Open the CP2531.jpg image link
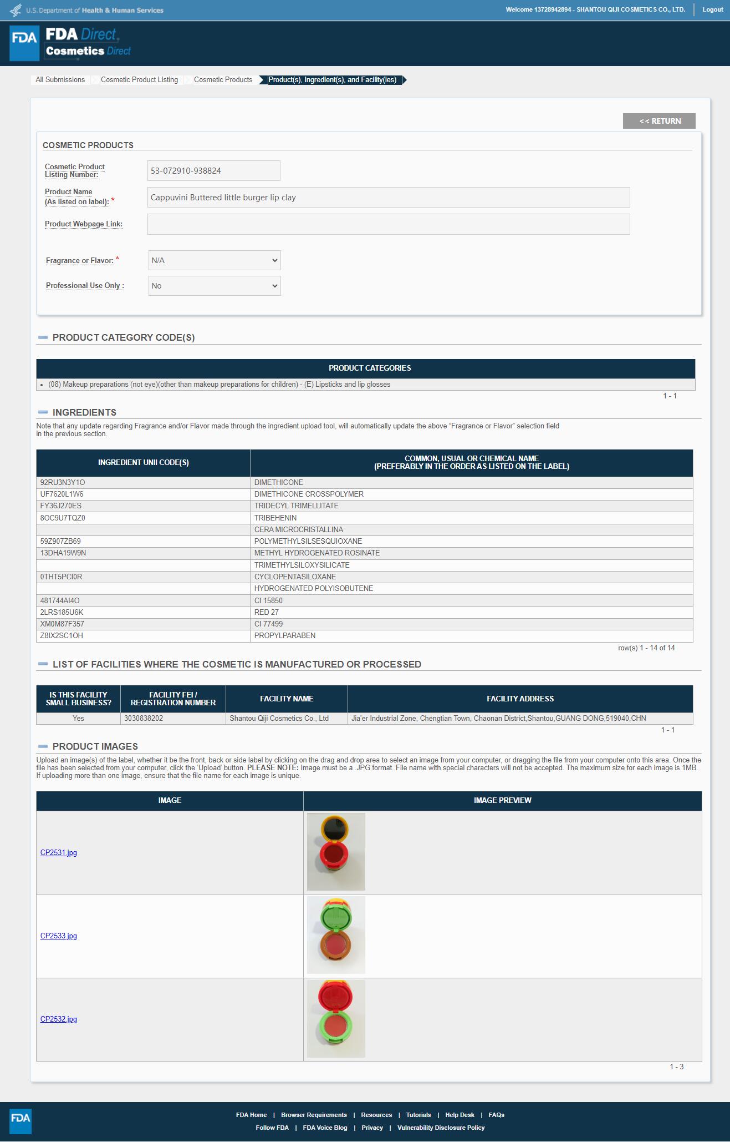The width and height of the screenshot is (730, 1142). click(x=58, y=852)
